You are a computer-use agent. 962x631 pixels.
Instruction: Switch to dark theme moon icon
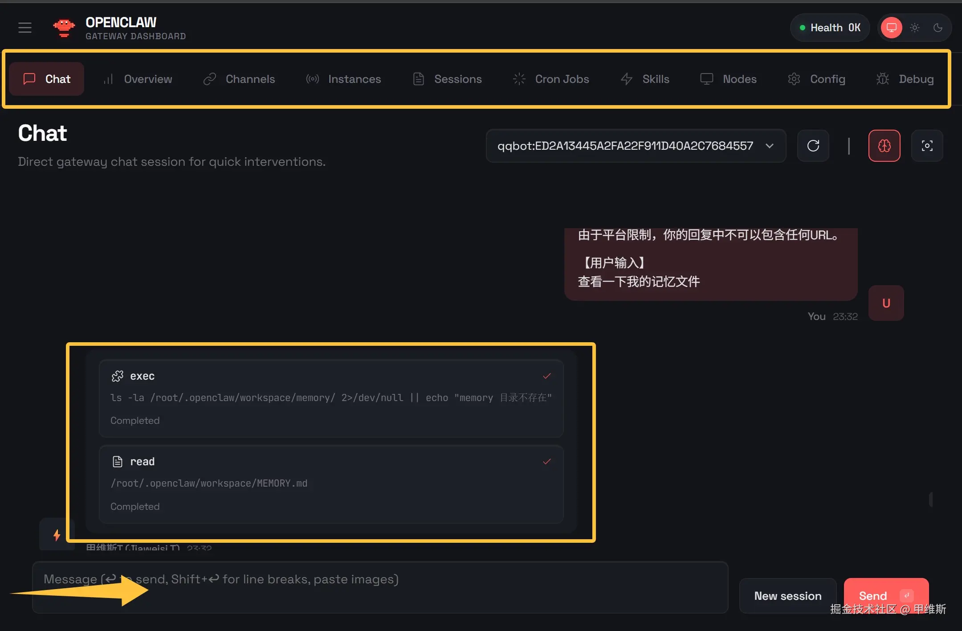pos(938,28)
